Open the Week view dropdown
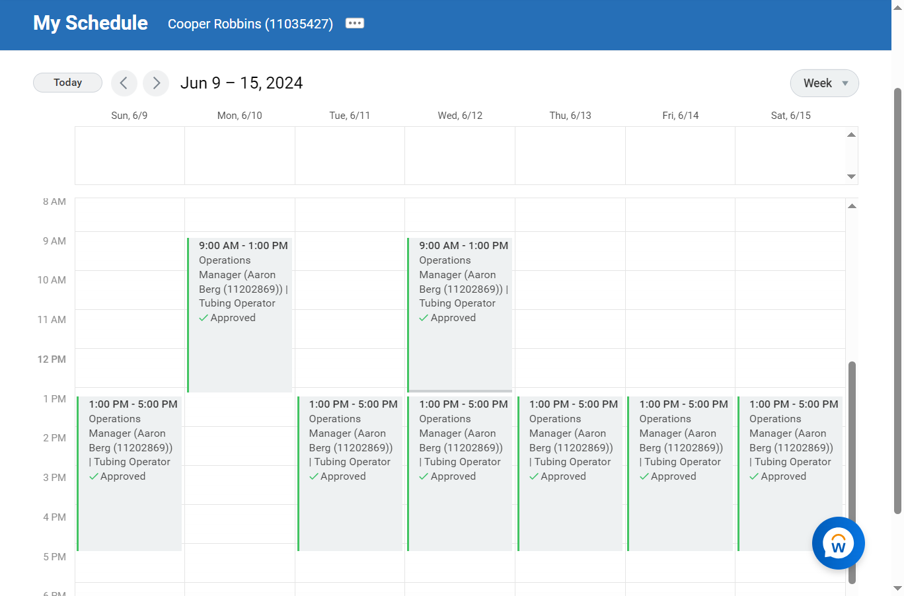Viewport: 904px width, 596px height. (x=824, y=83)
